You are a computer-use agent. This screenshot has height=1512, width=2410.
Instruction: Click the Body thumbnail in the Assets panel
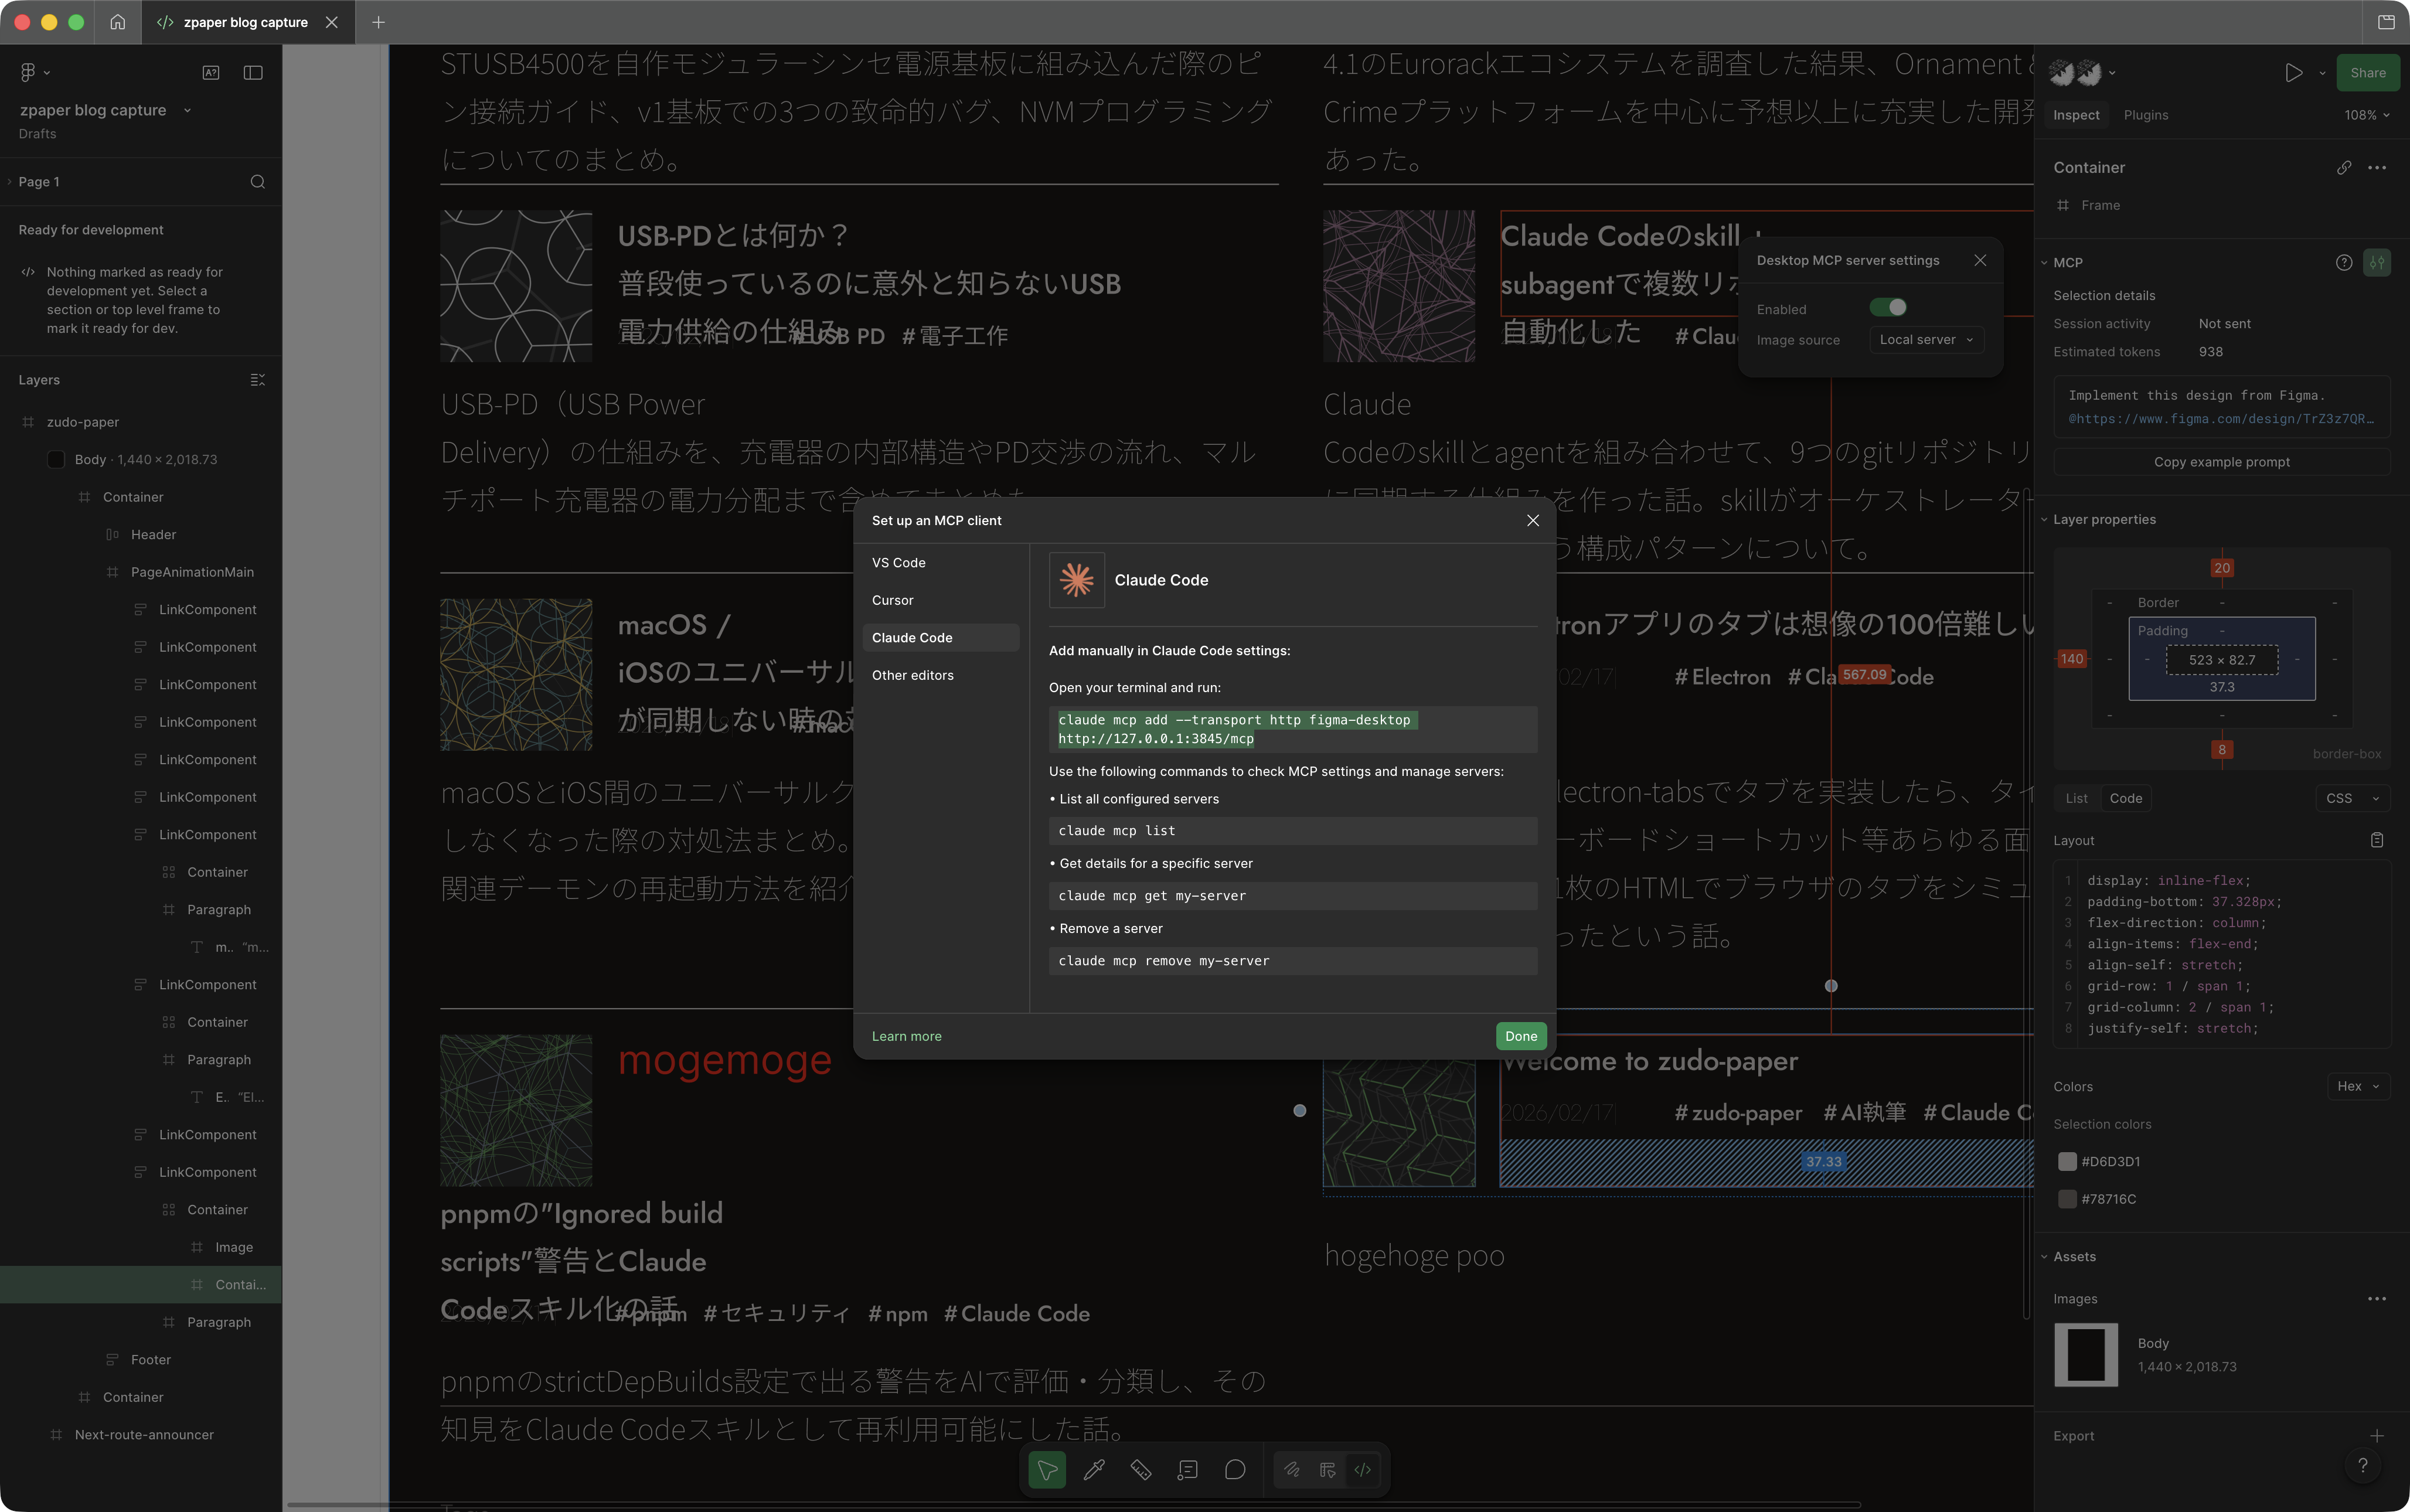(2086, 1355)
